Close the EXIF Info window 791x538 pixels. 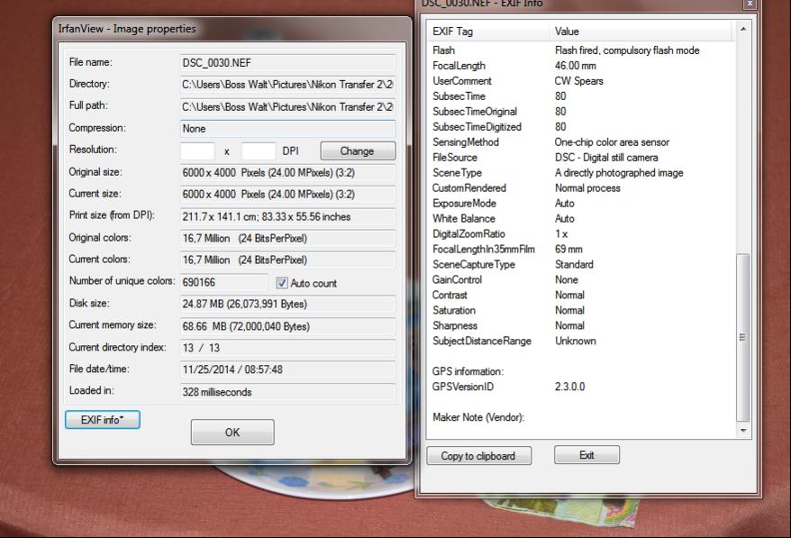[x=749, y=5]
